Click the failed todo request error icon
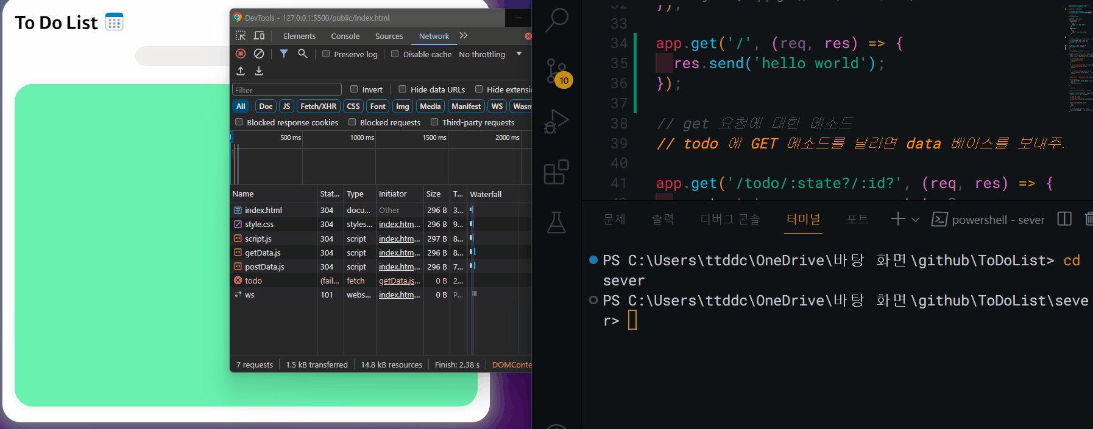 click(x=238, y=281)
